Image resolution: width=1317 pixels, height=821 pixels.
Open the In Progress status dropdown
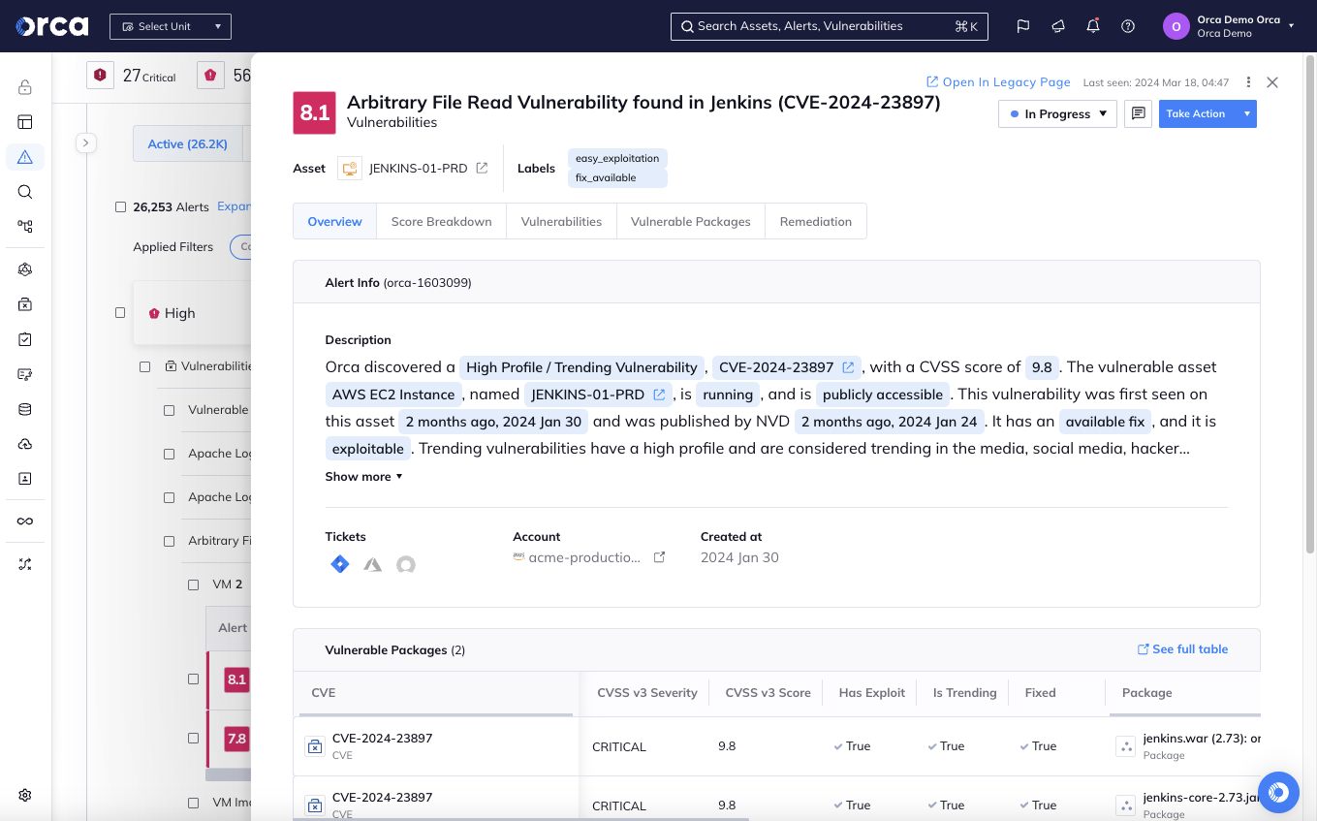[1057, 113]
